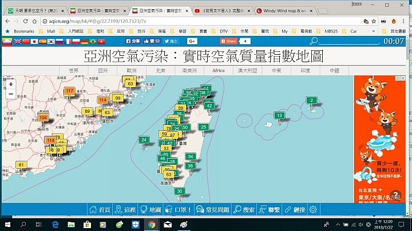
Task: Open the 印度 region tab
Action: pyautogui.click(x=306, y=71)
